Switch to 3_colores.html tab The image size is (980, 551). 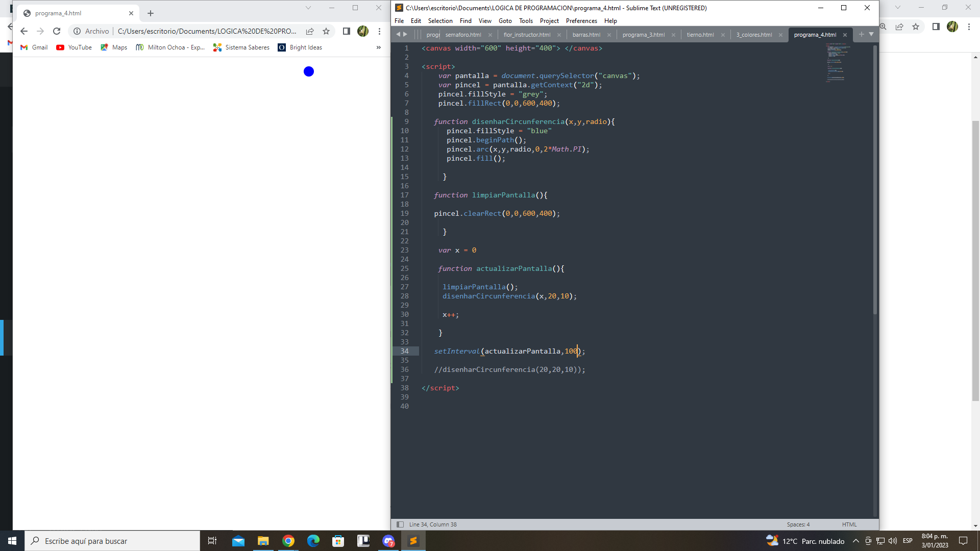[754, 35]
